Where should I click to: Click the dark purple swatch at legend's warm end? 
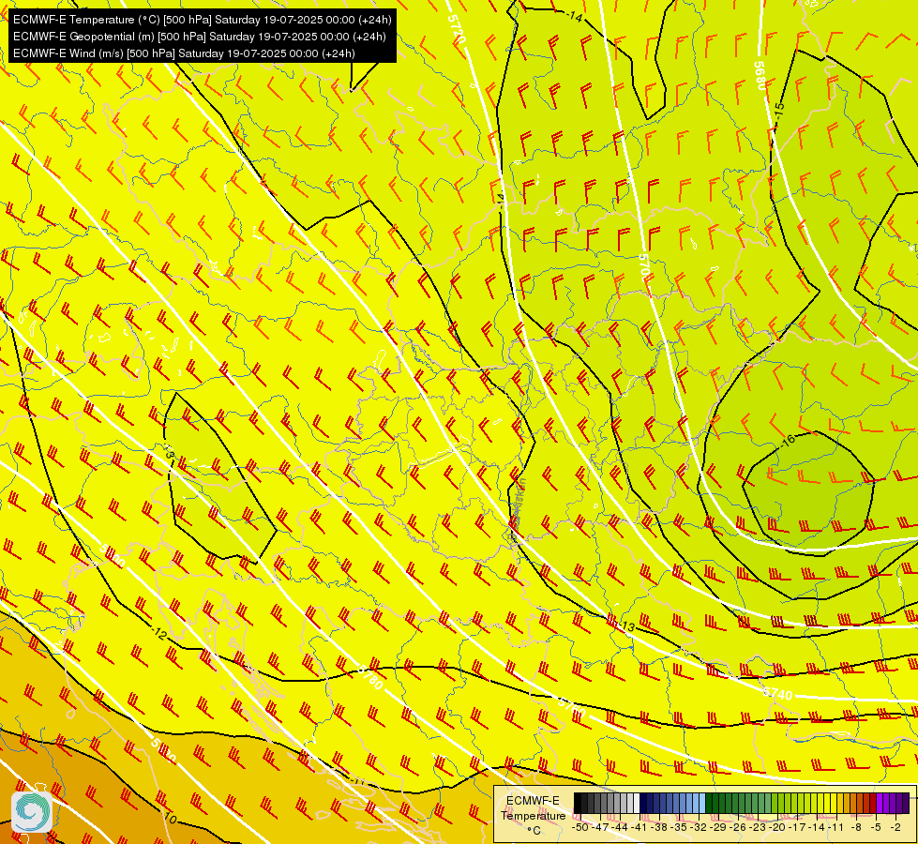pyautogui.click(x=906, y=803)
